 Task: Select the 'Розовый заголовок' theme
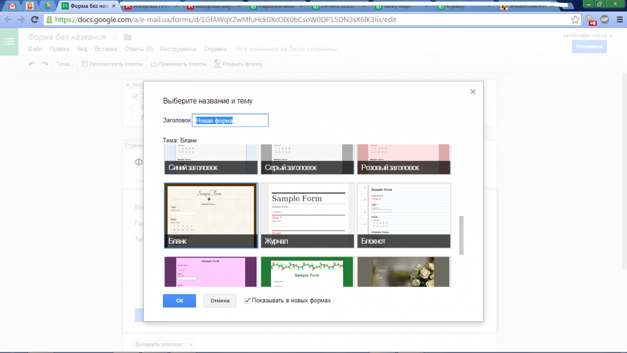pos(403,160)
